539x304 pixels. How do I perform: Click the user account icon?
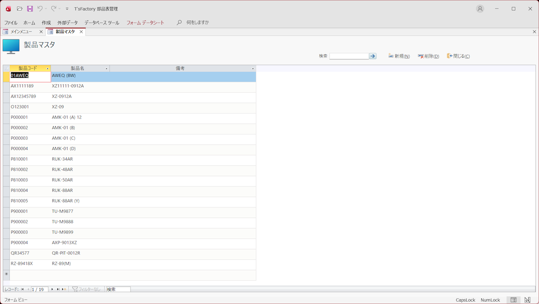[480, 9]
